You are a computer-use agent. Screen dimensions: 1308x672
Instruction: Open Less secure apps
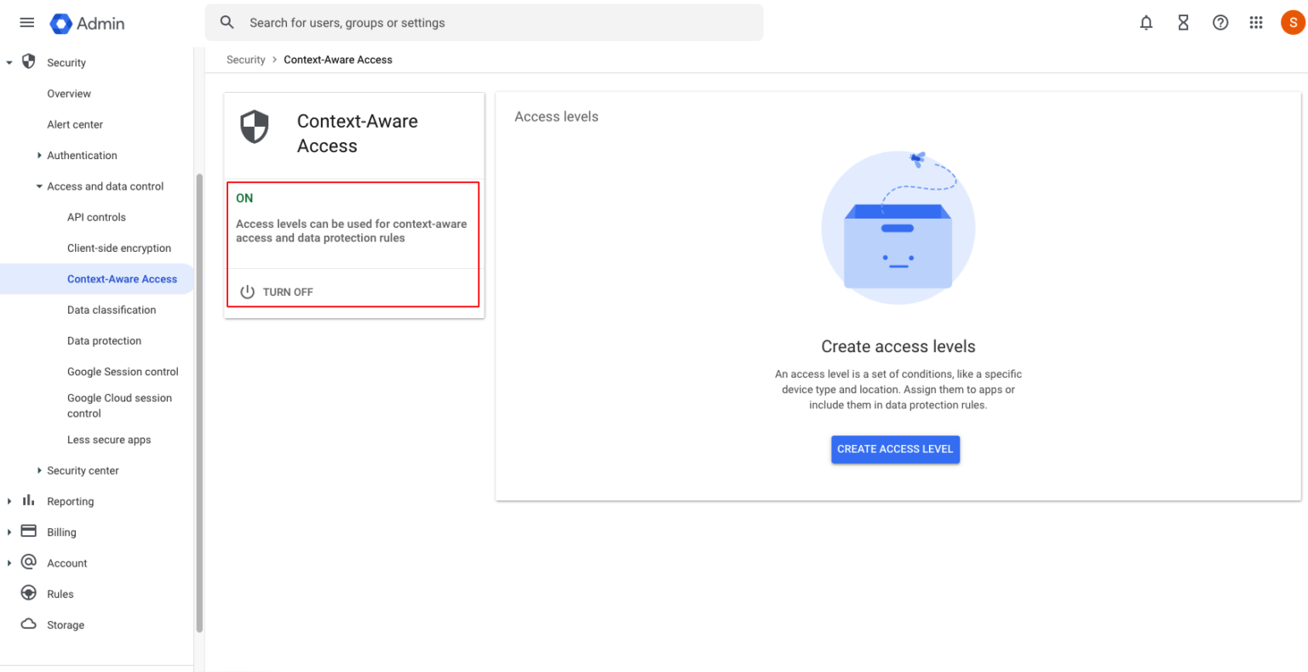109,440
